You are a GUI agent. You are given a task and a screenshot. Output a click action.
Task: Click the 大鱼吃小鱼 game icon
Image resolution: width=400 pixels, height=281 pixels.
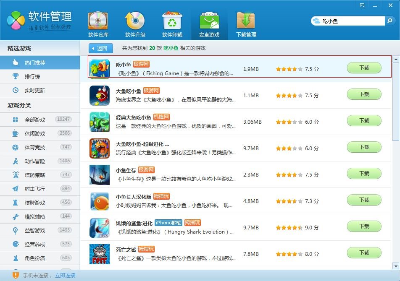point(100,96)
